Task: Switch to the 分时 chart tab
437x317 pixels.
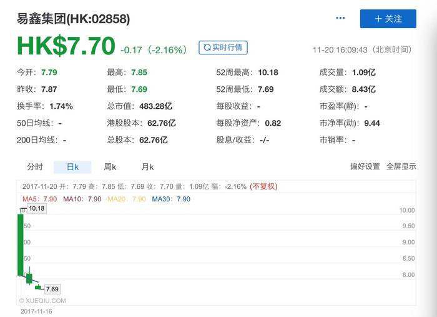Action: pos(35,167)
